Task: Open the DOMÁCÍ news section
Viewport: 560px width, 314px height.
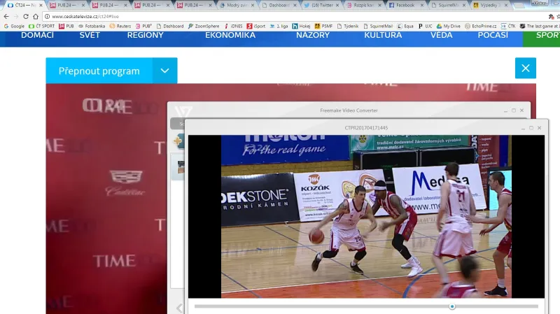Action: pos(37,35)
